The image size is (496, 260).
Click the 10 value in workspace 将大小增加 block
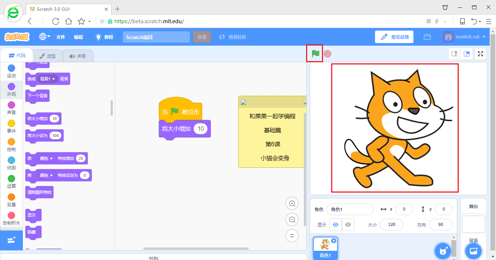click(x=201, y=129)
